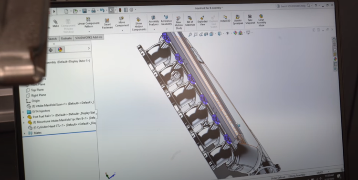Viewport: 358px width, 180px height.
Task: Launch Smart Fasteners tool
Action: click(x=107, y=24)
